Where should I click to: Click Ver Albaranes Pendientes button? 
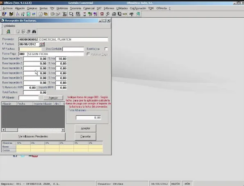(33, 136)
